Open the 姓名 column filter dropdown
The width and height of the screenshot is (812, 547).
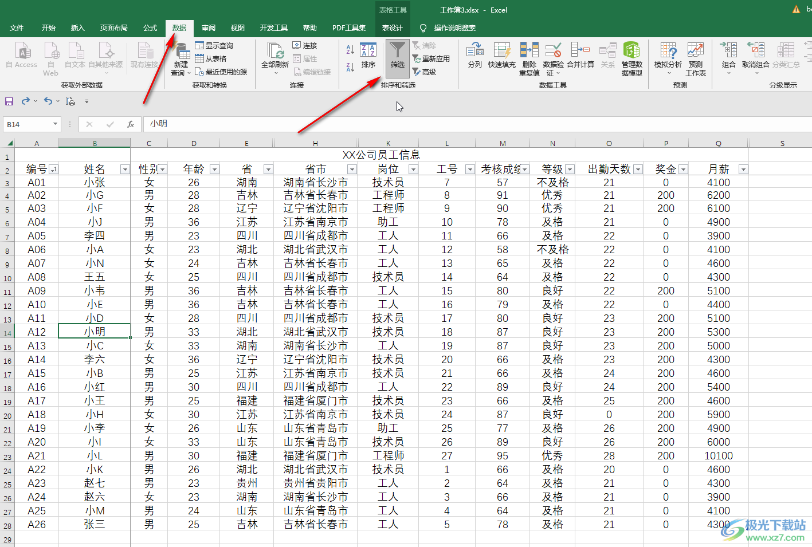coord(125,170)
